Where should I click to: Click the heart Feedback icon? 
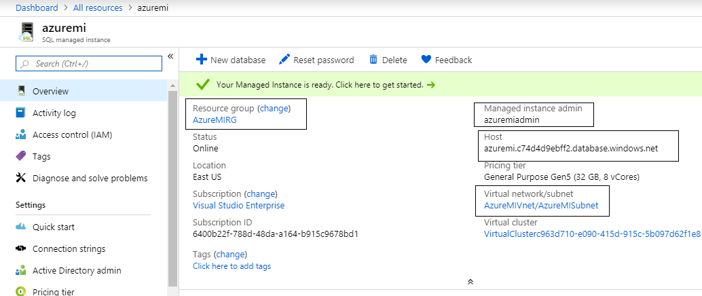tap(426, 60)
